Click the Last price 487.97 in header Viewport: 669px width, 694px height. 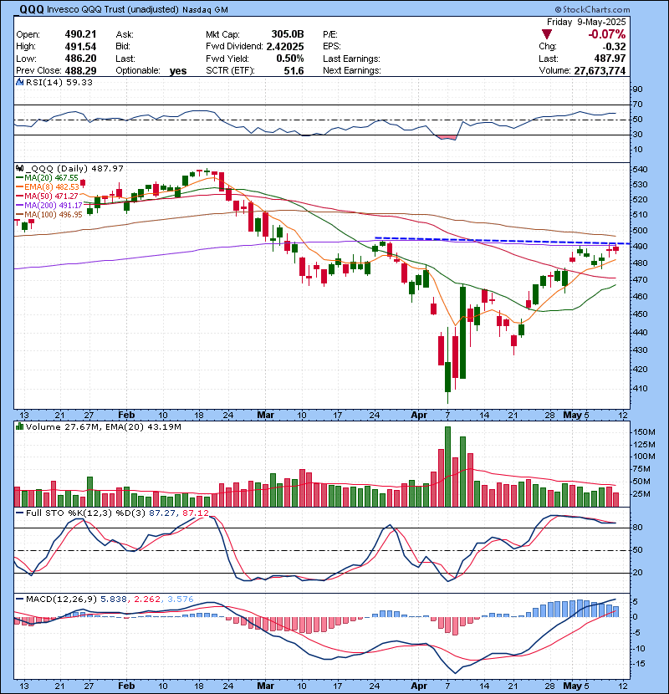[610, 59]
